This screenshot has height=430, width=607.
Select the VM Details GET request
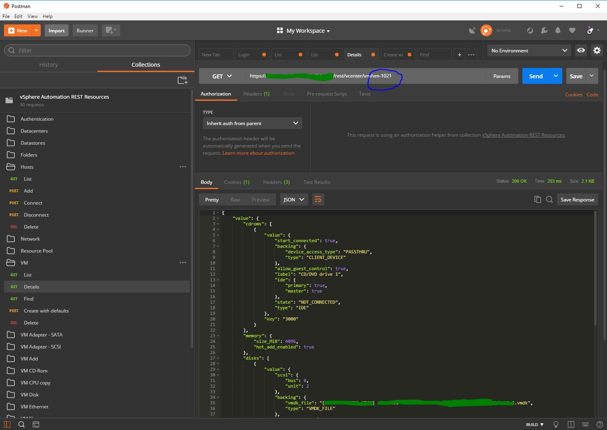pos(97,287)
